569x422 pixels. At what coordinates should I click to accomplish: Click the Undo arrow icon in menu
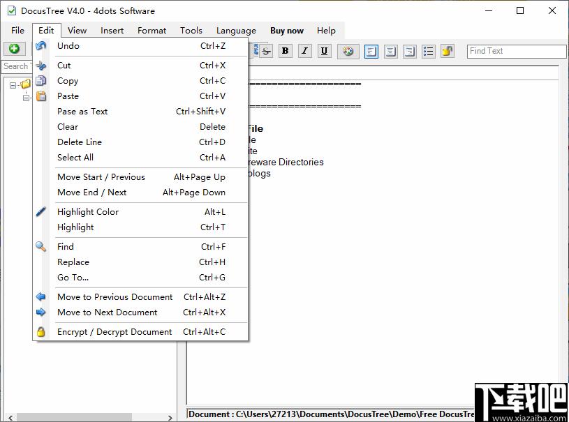(x=40, y=45)
